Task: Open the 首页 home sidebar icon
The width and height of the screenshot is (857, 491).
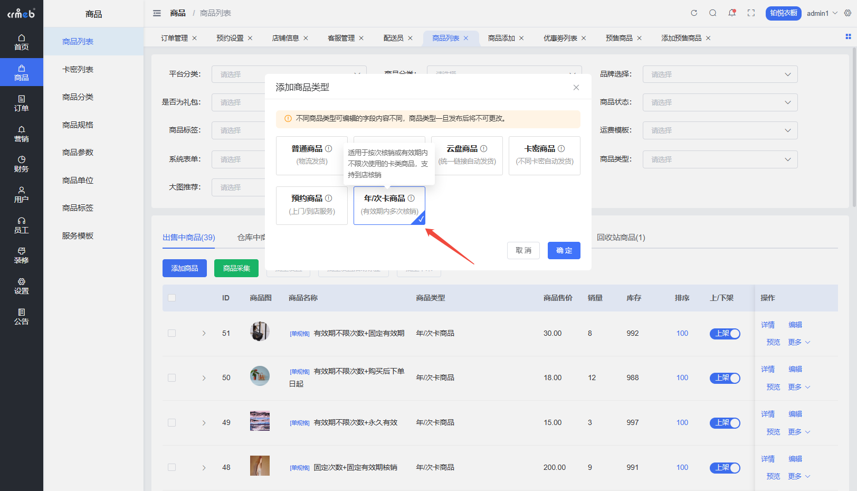Action: pos(21,42)
